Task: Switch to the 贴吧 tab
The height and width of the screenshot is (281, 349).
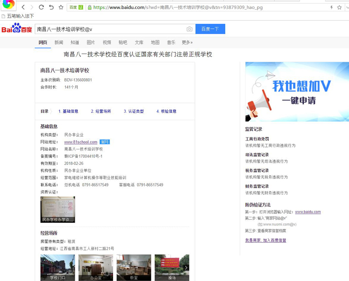Action: pyautogui.click(x=123, y=42)
